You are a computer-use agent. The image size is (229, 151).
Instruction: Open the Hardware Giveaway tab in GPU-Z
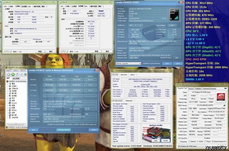coord(209,89)
